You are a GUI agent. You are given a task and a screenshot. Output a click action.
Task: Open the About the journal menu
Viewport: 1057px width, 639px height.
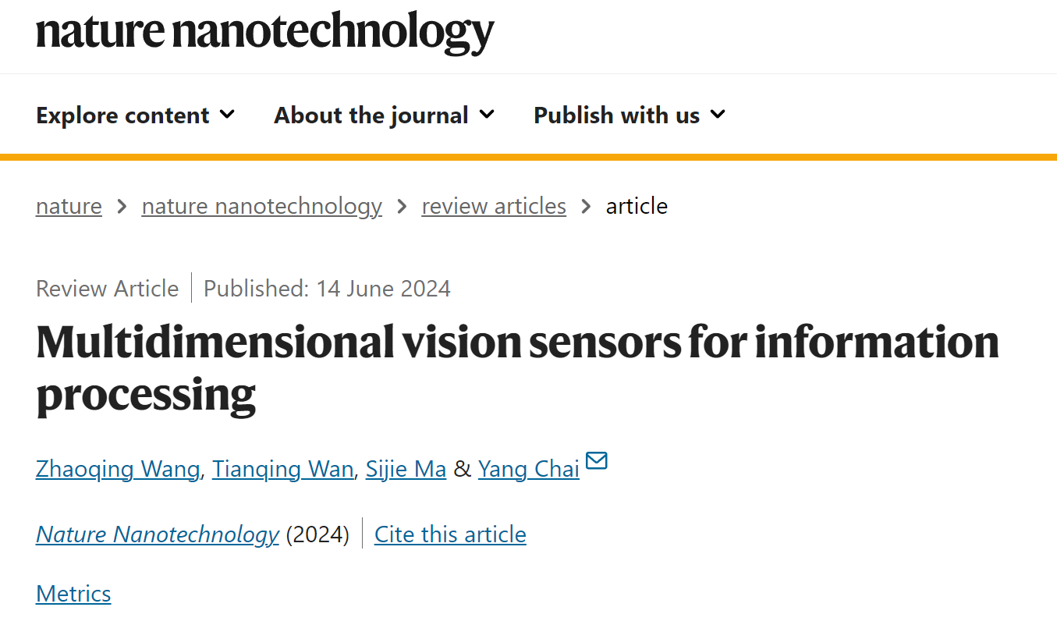tap(384, 115)
